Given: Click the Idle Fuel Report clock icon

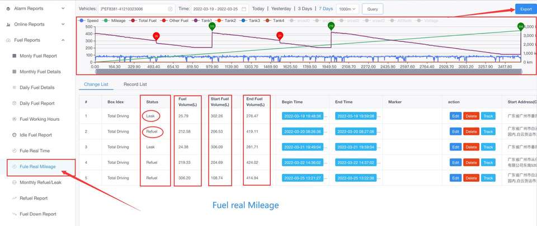Looking at the screenshot, I should click(x=14, y=135).
